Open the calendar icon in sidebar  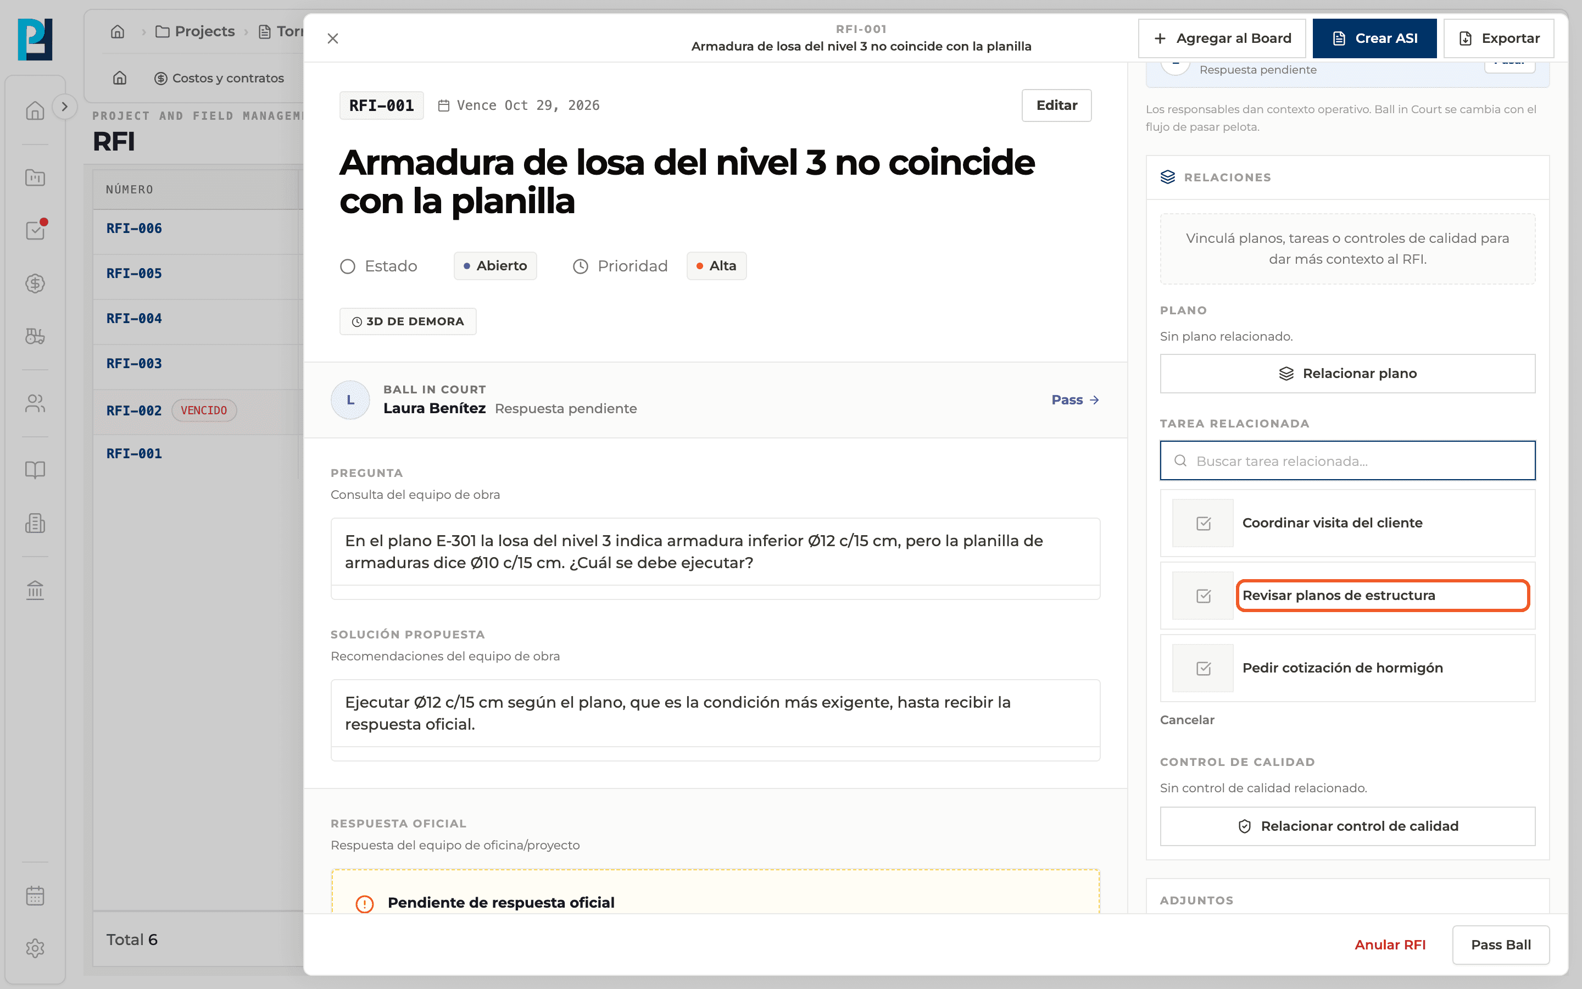(35, 896)
